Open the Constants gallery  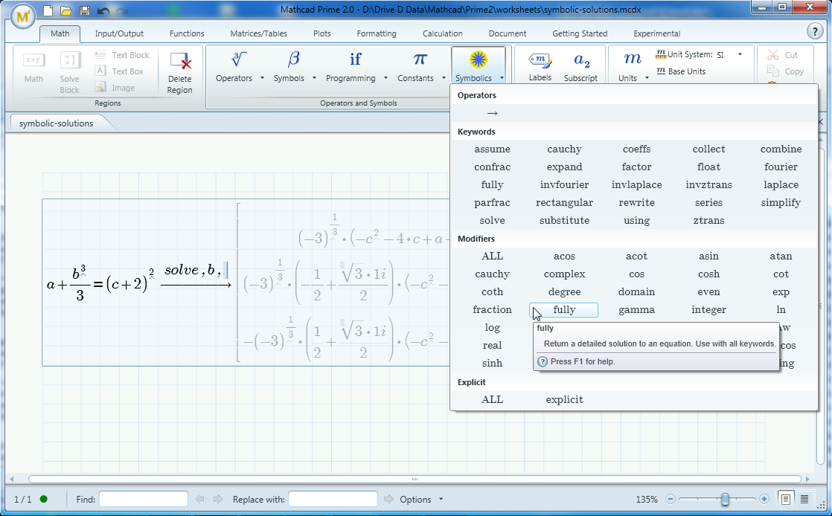pos(415,67)
